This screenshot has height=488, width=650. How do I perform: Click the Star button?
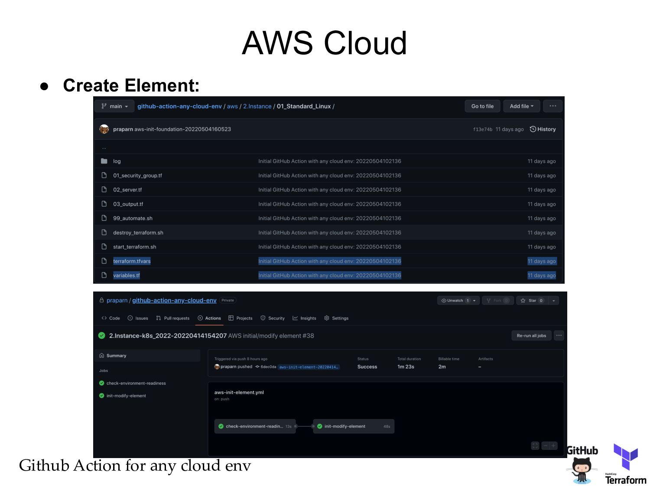pyautogui.click(x=533, y=301)
